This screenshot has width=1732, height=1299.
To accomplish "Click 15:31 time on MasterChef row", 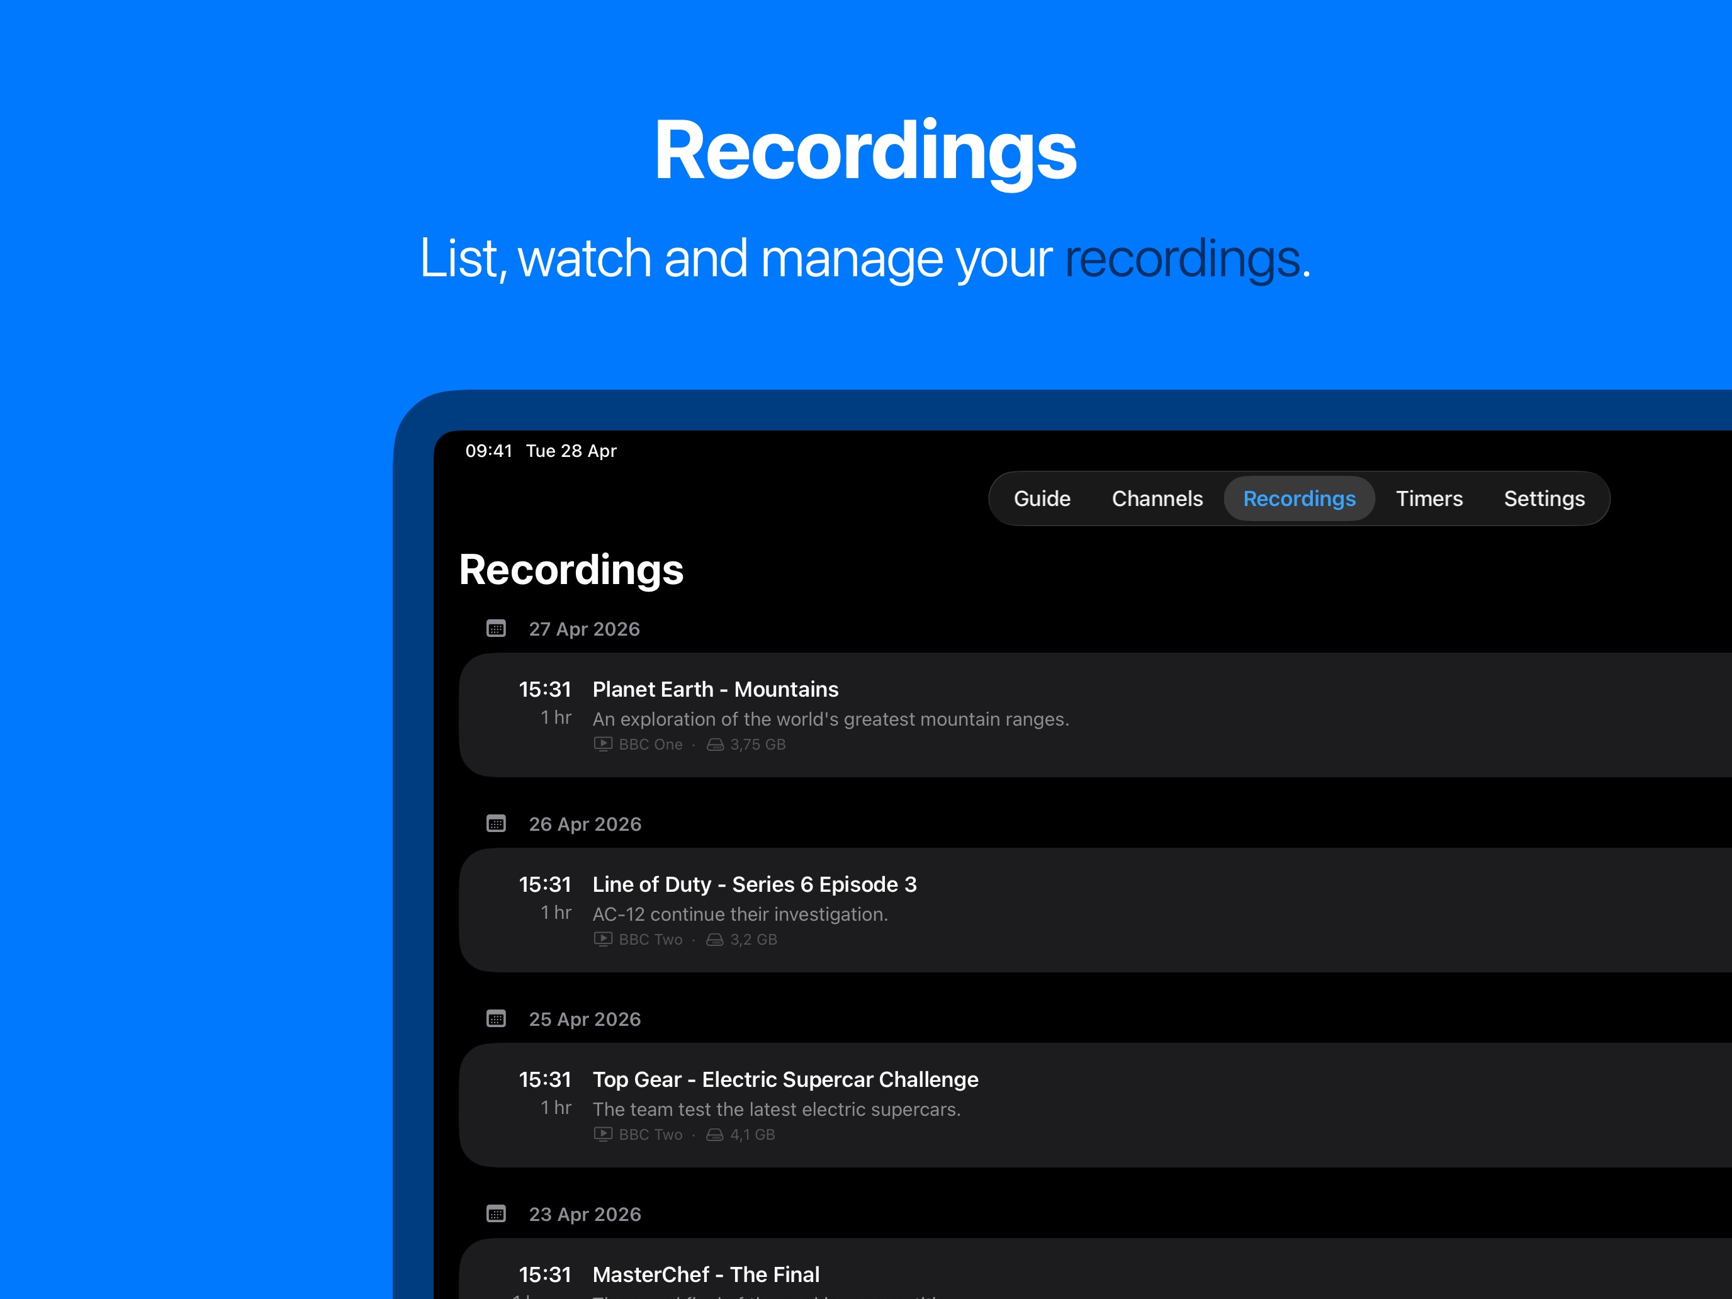I will [545, 1274].
